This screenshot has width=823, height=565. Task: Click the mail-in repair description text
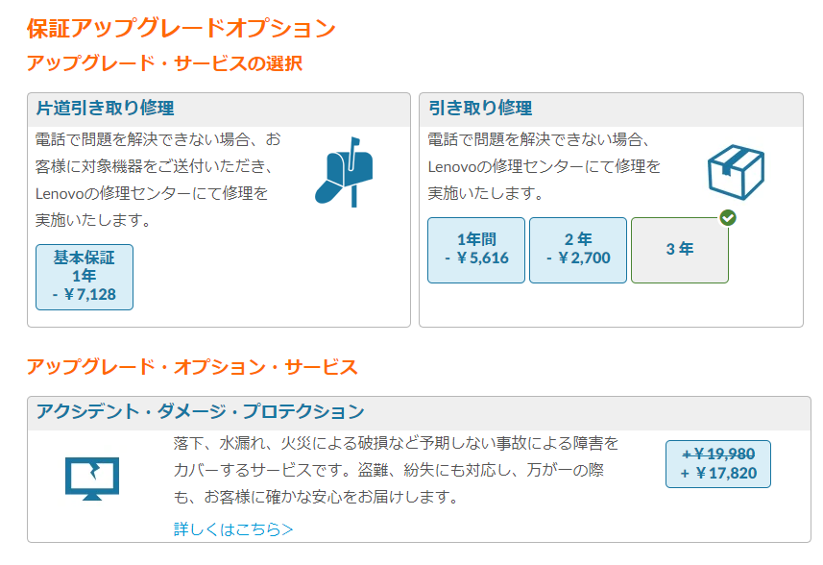158,180
